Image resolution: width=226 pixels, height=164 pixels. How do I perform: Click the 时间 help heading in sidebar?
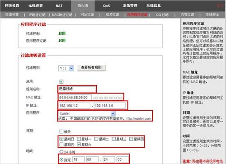pos(186,136)
